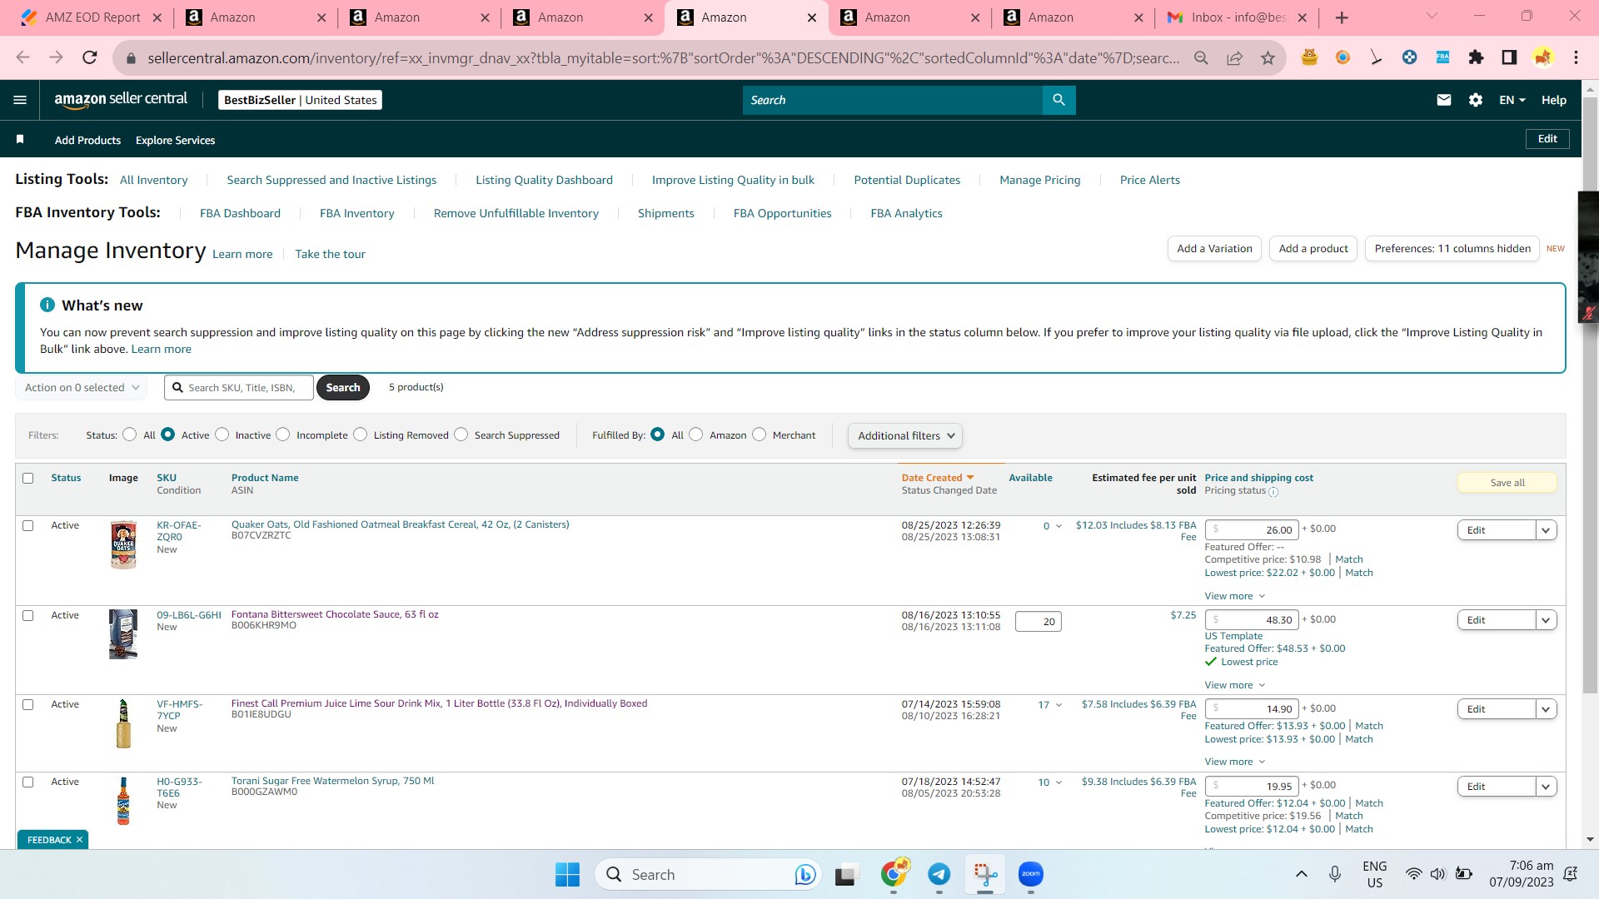Click the search magnifier button in header

point(1059,100)
